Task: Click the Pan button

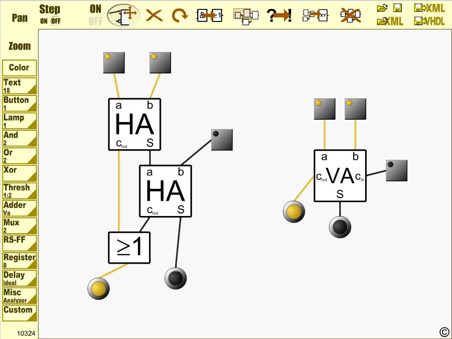Action: (20, 18)
